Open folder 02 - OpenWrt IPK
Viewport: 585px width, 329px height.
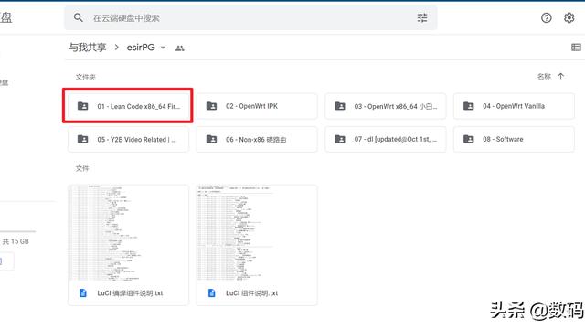[x=257, y=106]
